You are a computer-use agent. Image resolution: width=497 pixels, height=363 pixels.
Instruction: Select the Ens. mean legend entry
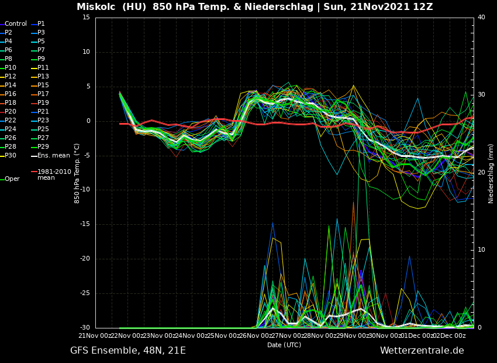coord(53,156)
